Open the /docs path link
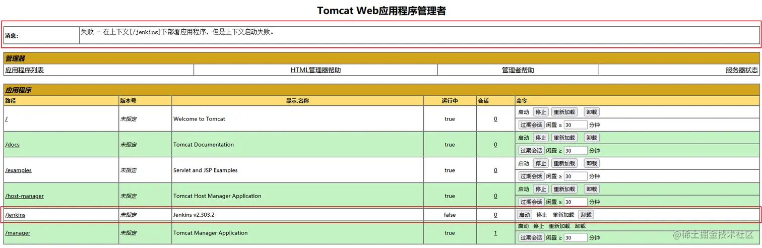Screen dimensions: 762x248 pos(12,145)
